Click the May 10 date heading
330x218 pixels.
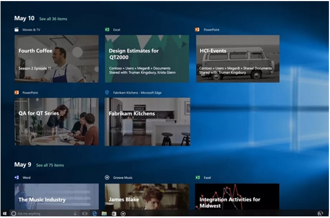(x=24, y=18)
